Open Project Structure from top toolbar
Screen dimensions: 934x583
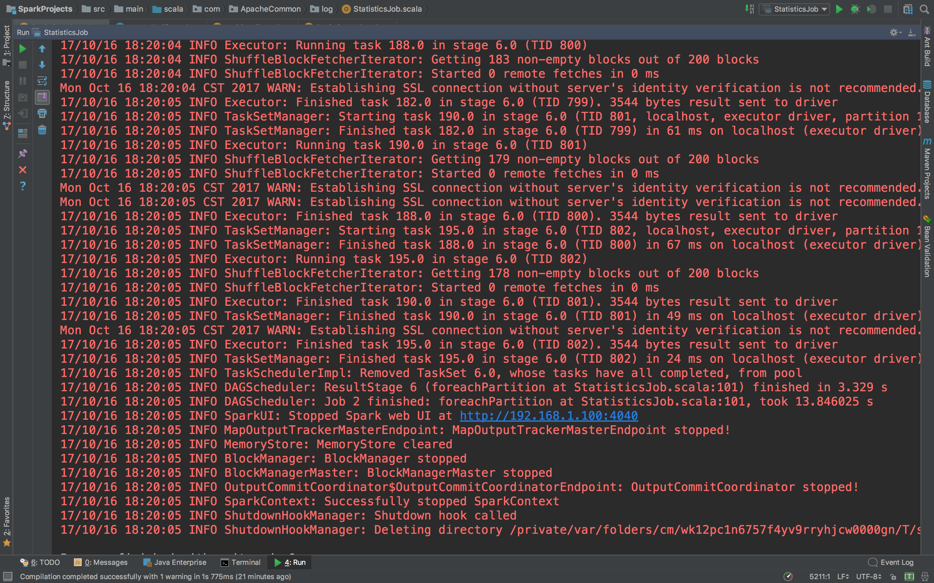click(908, 9)
